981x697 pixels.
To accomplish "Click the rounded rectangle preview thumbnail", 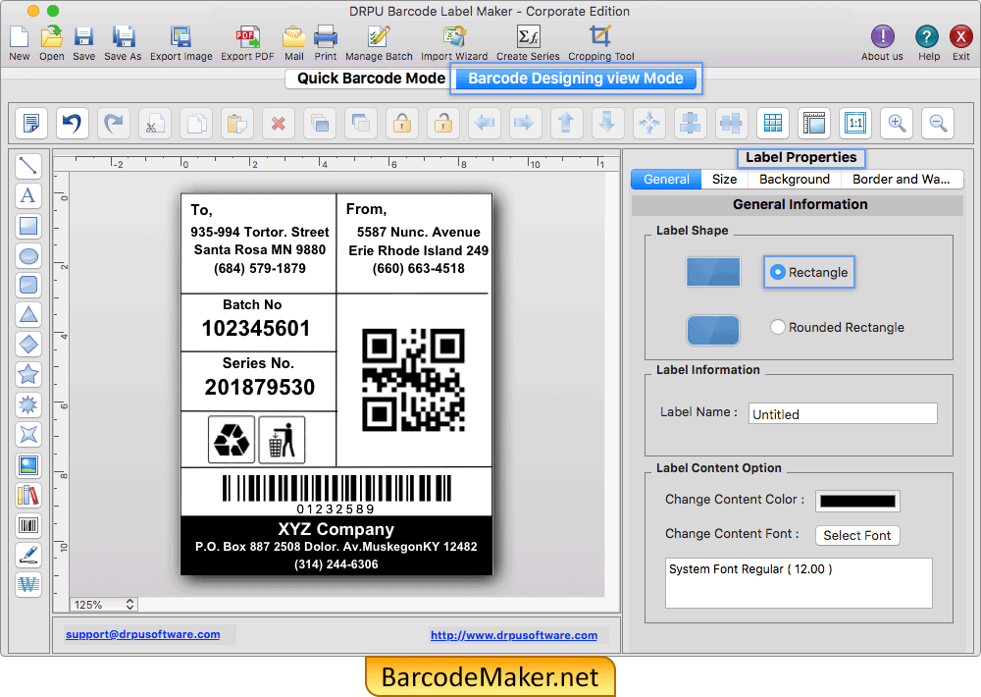I will click(x=713, y=330).
